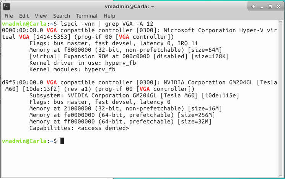The height and width of the screenshot is (179, 285).
Task: Open the Edit menu
Action: pyautogui.click(x=24, y=16)
